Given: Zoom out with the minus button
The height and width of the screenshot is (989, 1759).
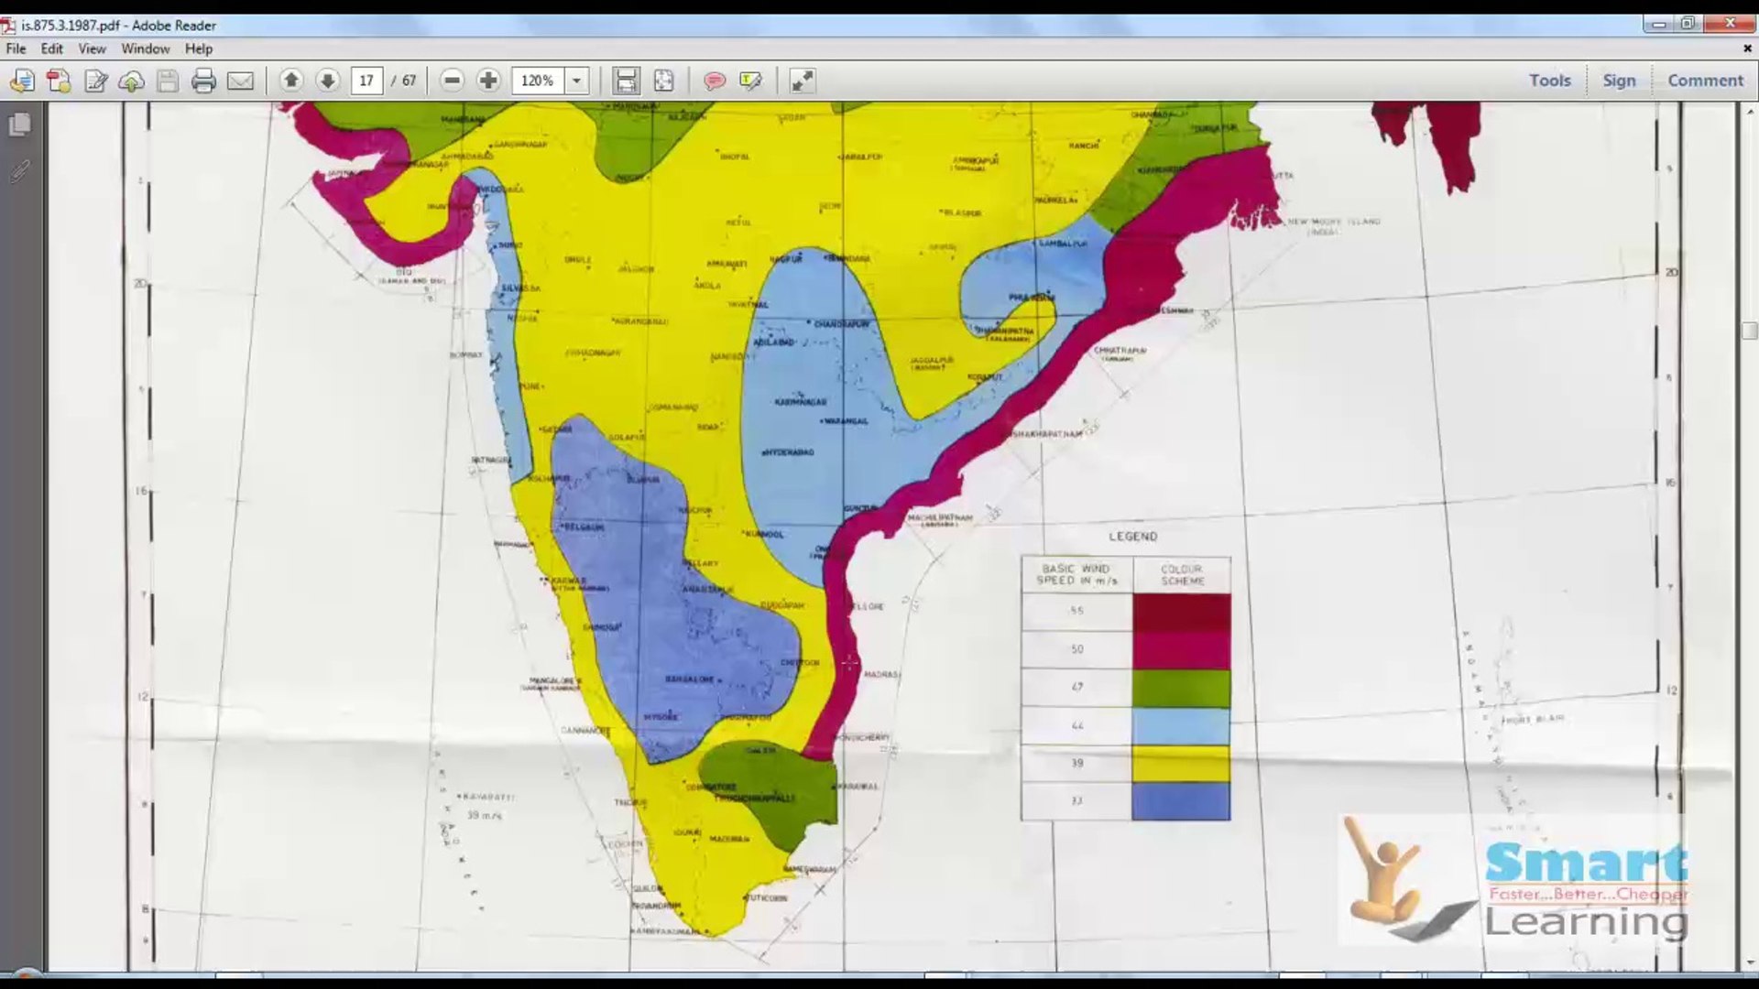Looking at the screenshot, I should click(452, 81).
